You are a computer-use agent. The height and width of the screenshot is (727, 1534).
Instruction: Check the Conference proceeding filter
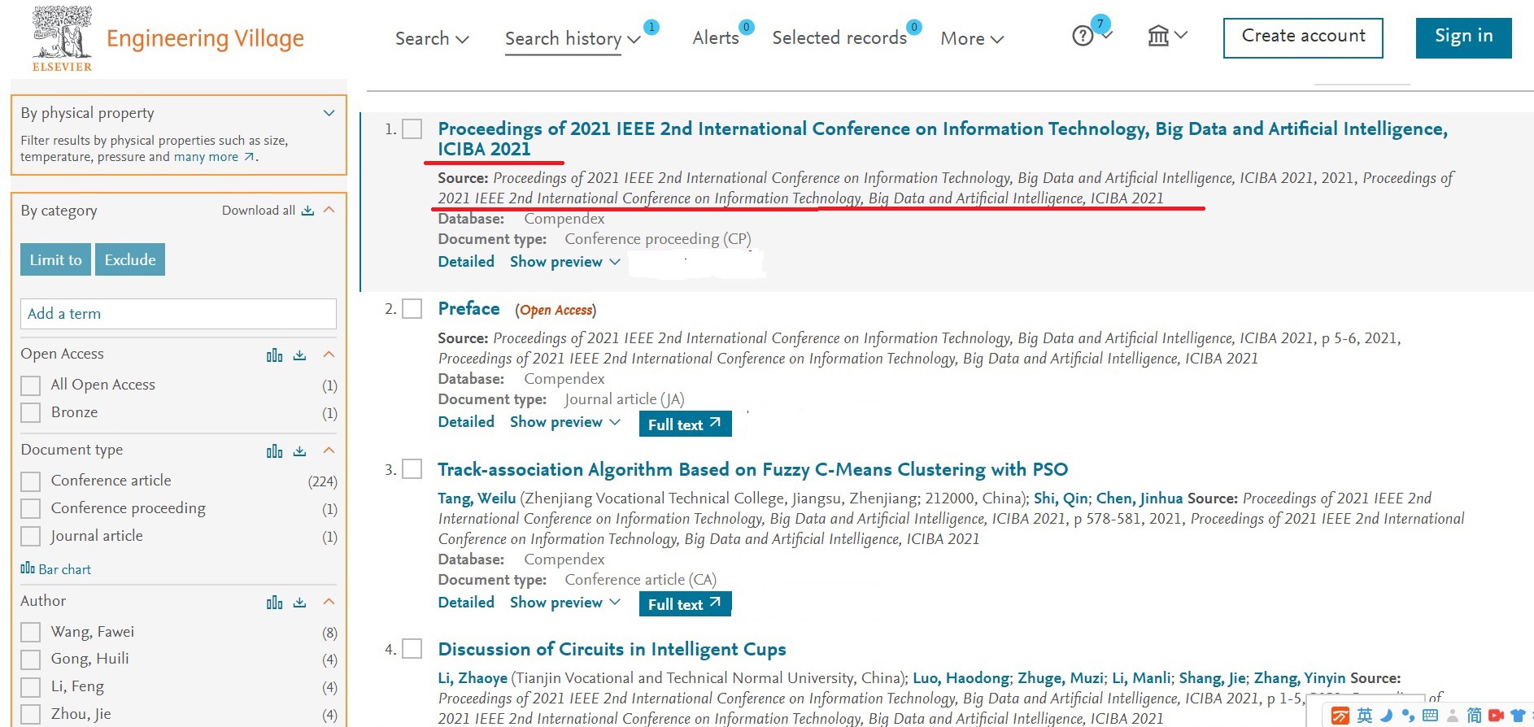30,509
